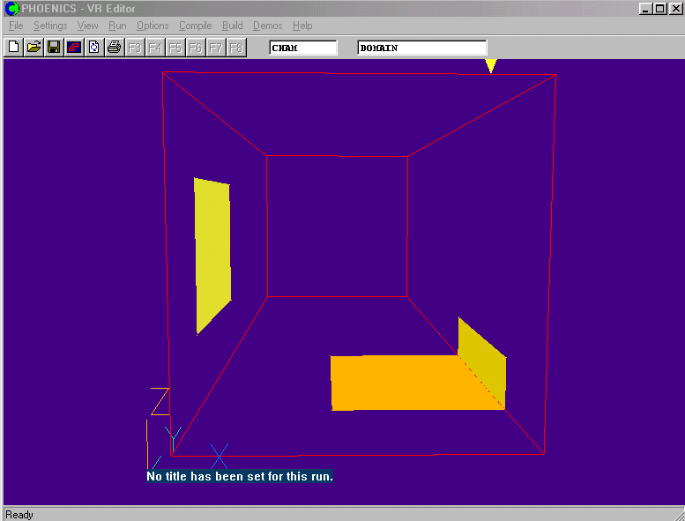The height and width of the screenshot is (521, 685).
Task: Click the F3 toolbar button
Action: [135, 48]
